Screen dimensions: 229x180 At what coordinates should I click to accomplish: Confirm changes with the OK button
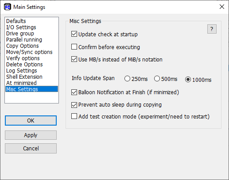31,121
